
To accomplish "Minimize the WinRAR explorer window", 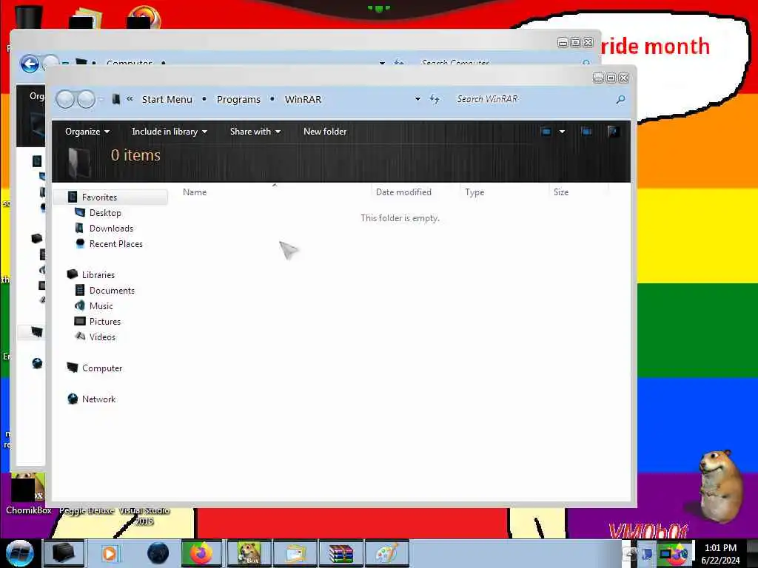I will pyautogui.click(x=598, y=78).
